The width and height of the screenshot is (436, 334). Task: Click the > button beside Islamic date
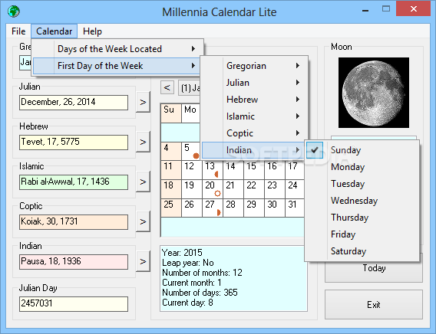(143, 182)
